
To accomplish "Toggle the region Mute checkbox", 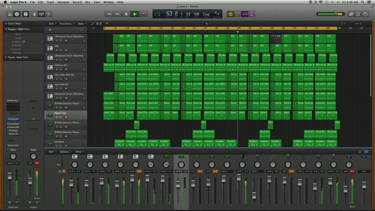I will [x=23, y=34].
